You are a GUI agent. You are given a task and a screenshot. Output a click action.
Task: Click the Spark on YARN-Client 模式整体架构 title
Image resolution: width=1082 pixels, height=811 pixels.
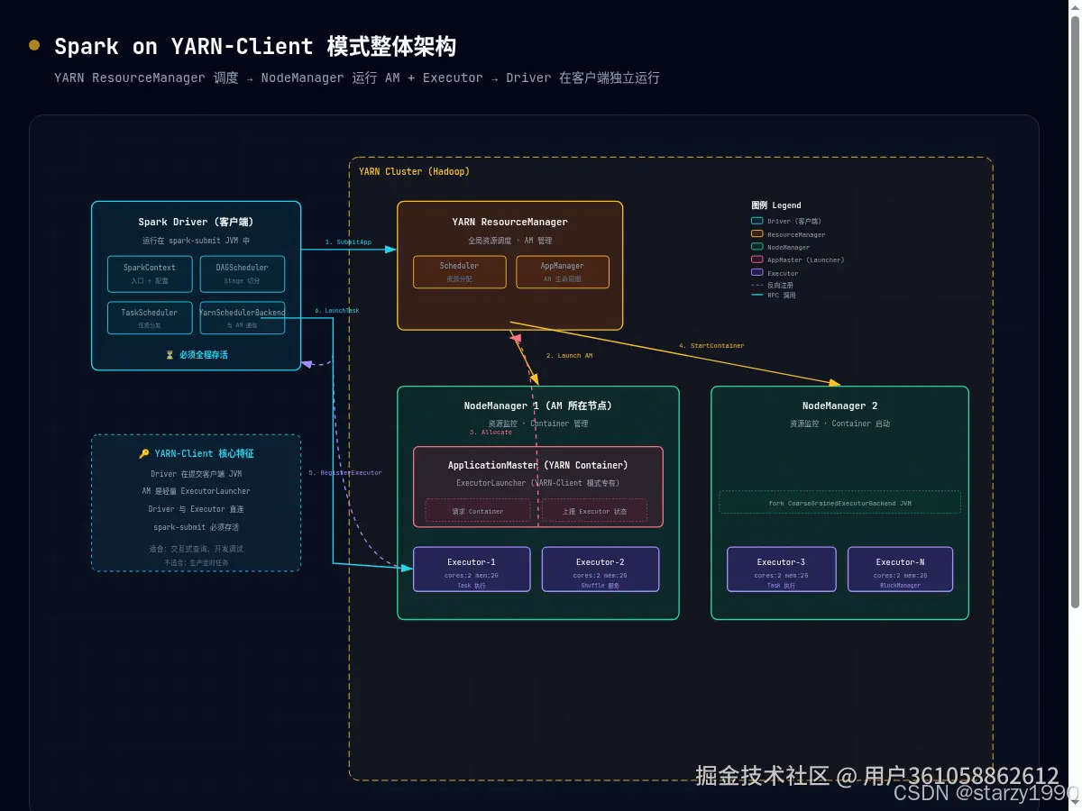click(x=255, y=46)
